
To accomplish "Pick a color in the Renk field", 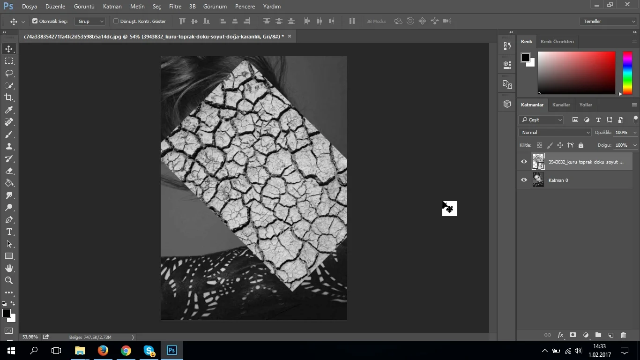I will click(x=576, y=73).
